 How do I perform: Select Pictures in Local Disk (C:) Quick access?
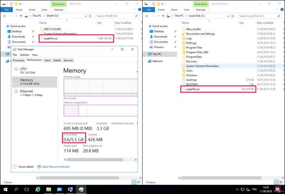click(159, 47)
